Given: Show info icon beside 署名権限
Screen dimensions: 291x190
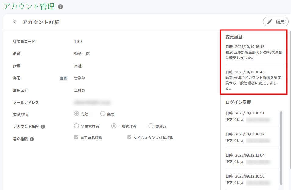Looking at the screenshot, I should pos(32,139).
